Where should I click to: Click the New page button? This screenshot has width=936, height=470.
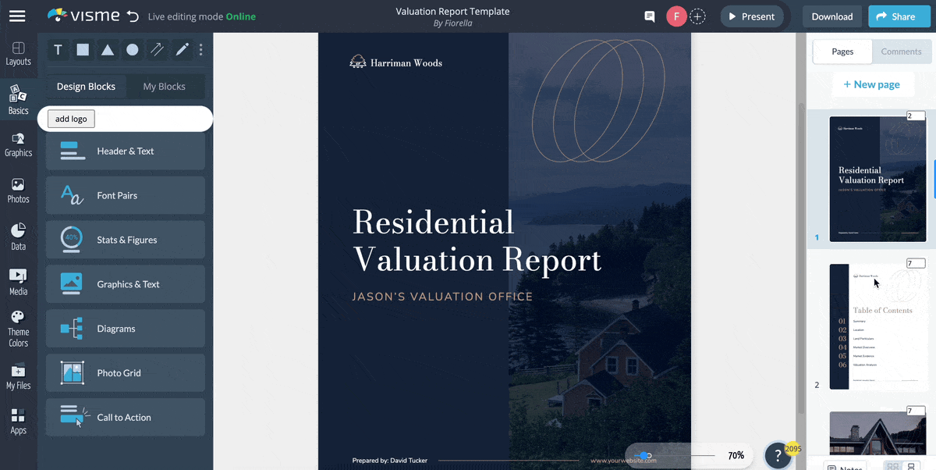pyautogui.click(x=873, y=84)
